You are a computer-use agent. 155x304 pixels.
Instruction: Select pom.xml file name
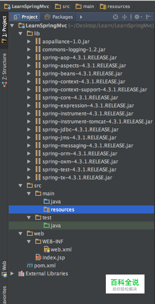click(45, 265)
